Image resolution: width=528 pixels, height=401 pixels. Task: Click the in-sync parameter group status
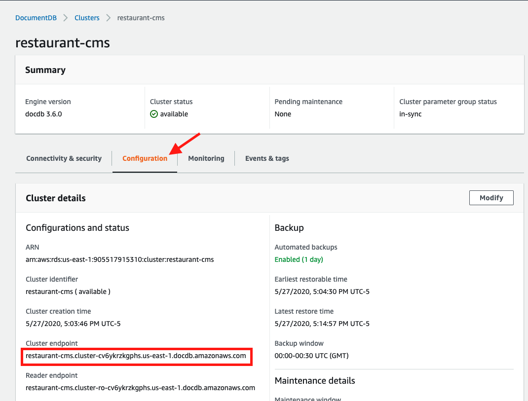[x=411, y=114]
